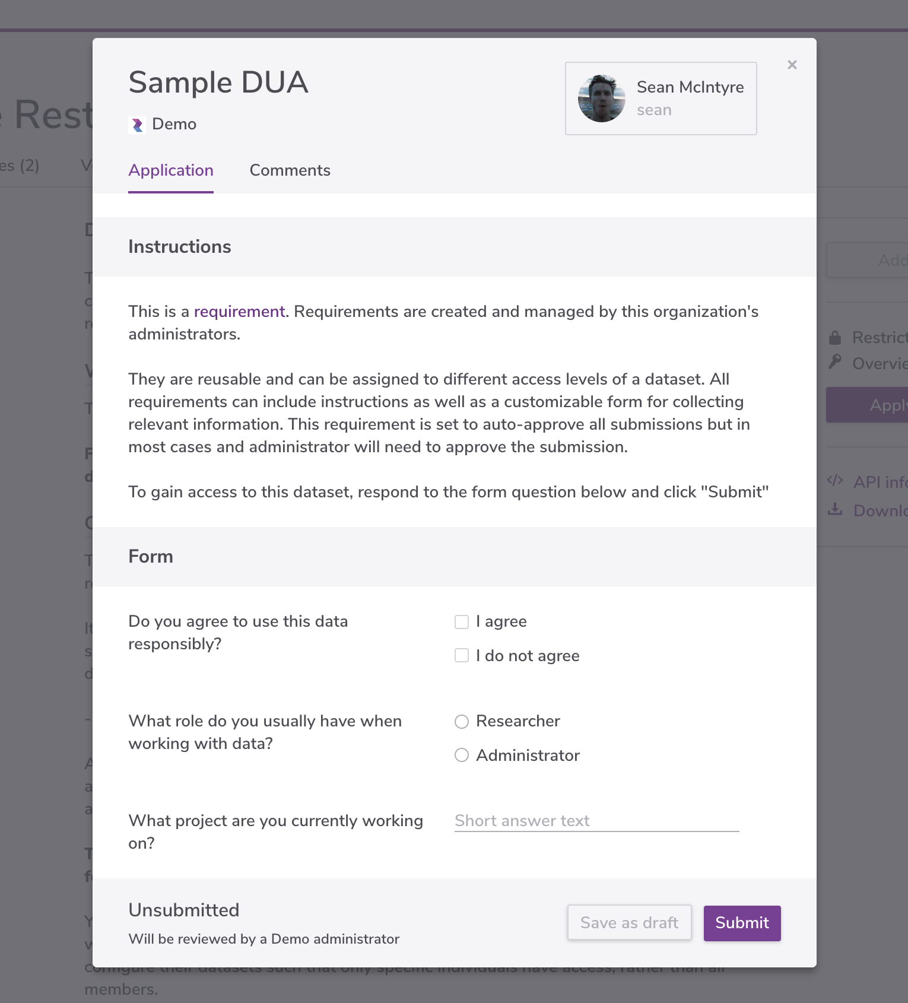Open the "requirement" hyperlink
Screen dimensions: 908x1003
tap(239, 312)
